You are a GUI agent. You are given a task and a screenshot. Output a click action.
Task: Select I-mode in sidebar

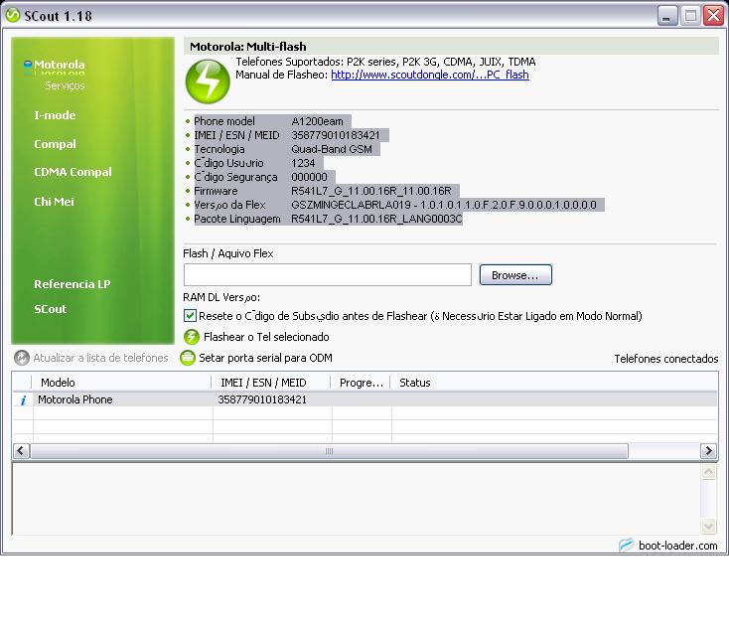point(55,115)
